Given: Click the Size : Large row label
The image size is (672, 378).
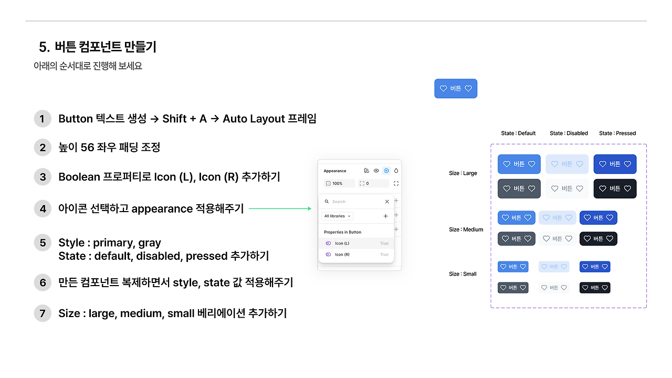Looking at the screenshot, I should pyautogui.click(x=463, y=173).
